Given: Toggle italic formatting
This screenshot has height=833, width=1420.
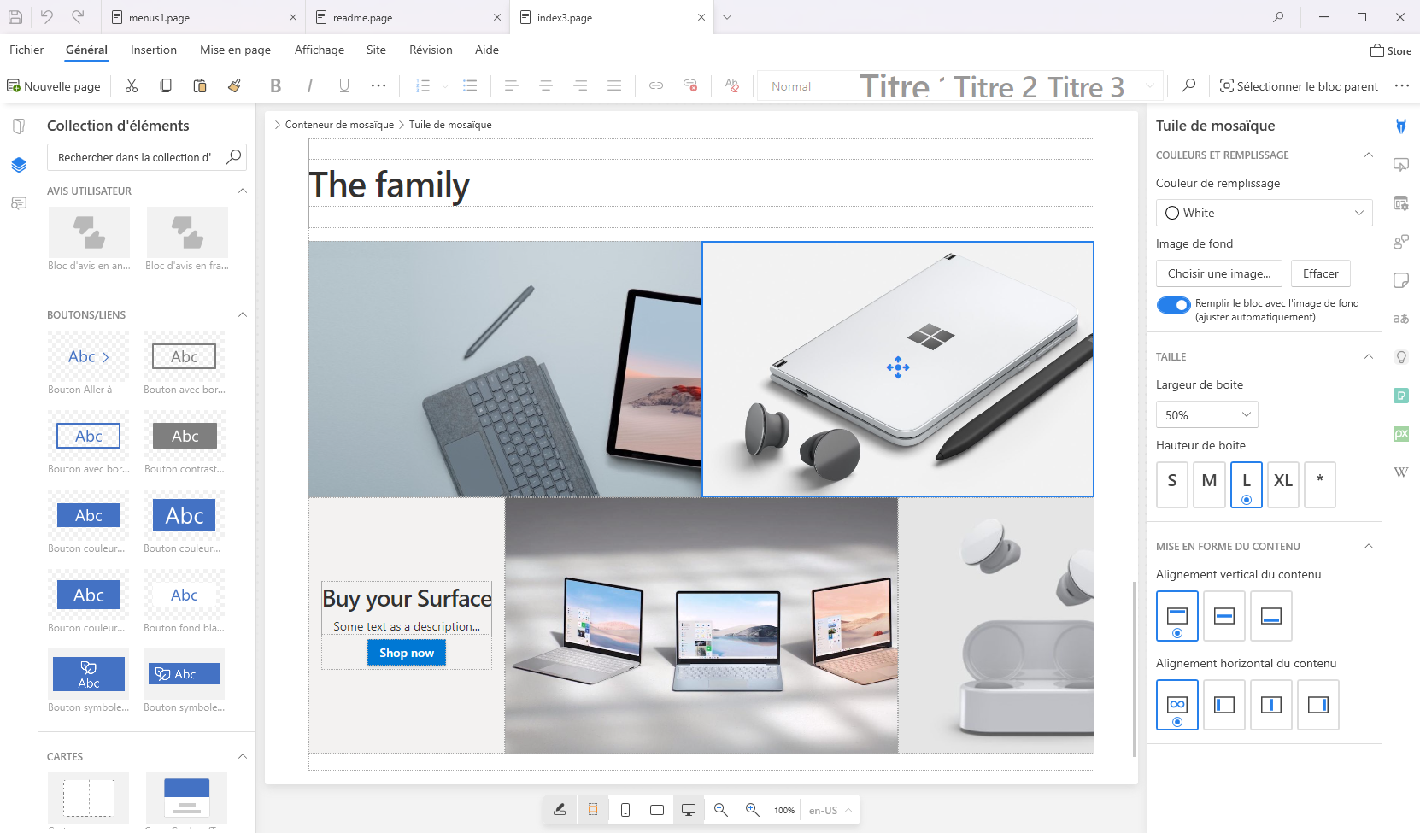Looking at the screenshot, I should (x=309, y=85).
